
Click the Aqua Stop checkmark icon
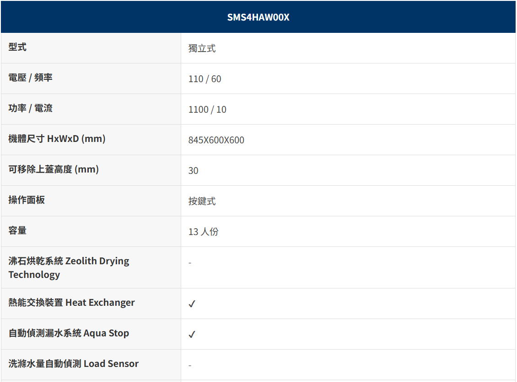192,334
